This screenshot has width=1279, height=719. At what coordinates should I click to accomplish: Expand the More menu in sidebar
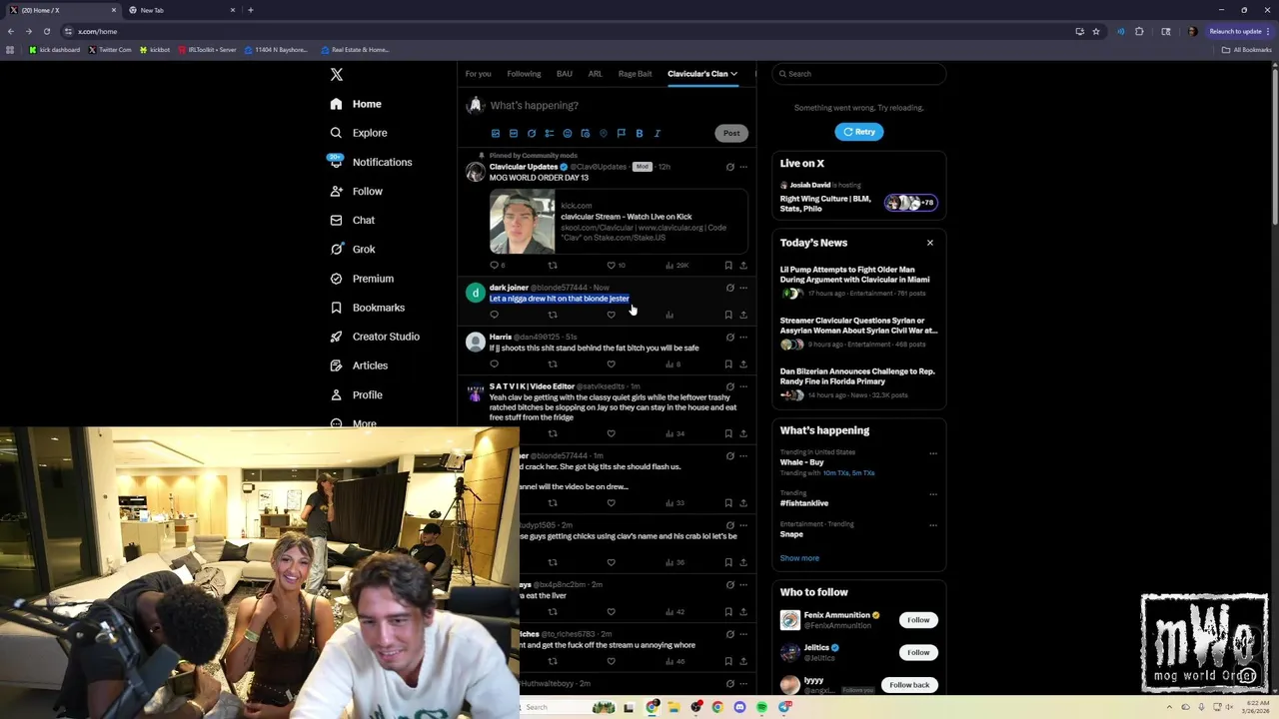tap(353, 423)
